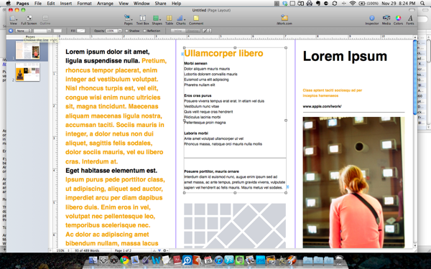Open the Help menu
The height and width of the screenshot is (269, 431).
click(176, 4)
